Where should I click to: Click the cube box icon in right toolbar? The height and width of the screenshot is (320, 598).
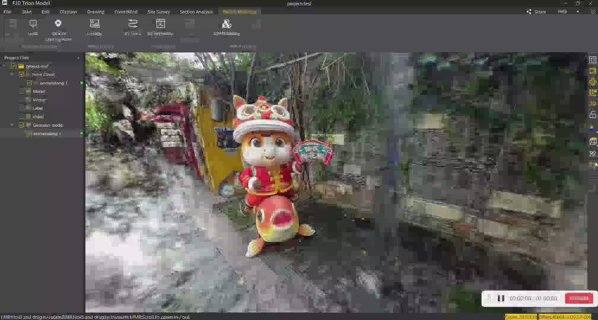593,141
